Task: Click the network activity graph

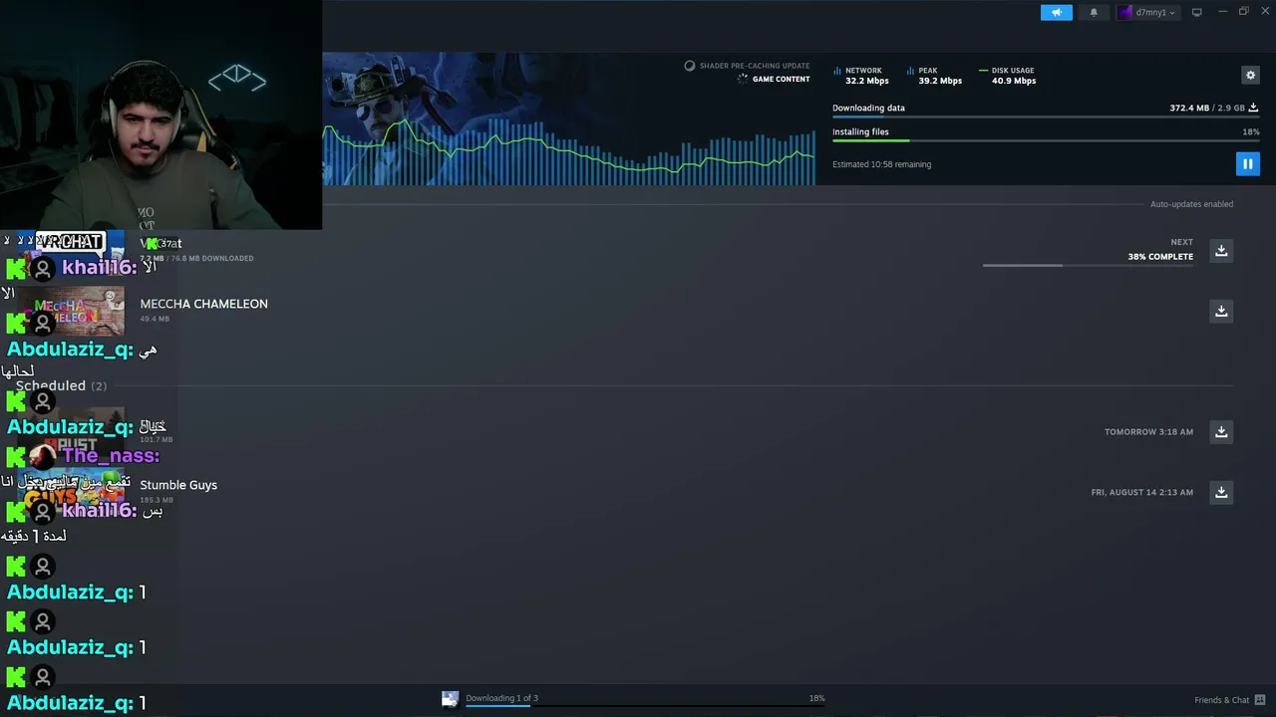Action: pyautogui.click(x=568, y=154)
